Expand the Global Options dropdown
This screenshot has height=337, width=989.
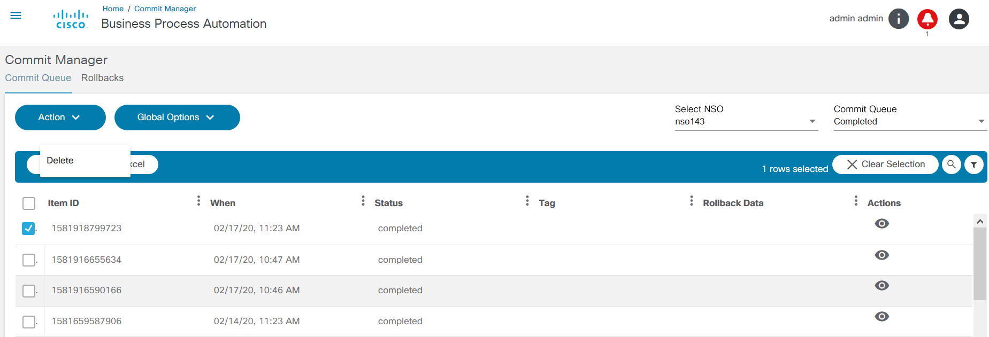click(x=177, y=117)
